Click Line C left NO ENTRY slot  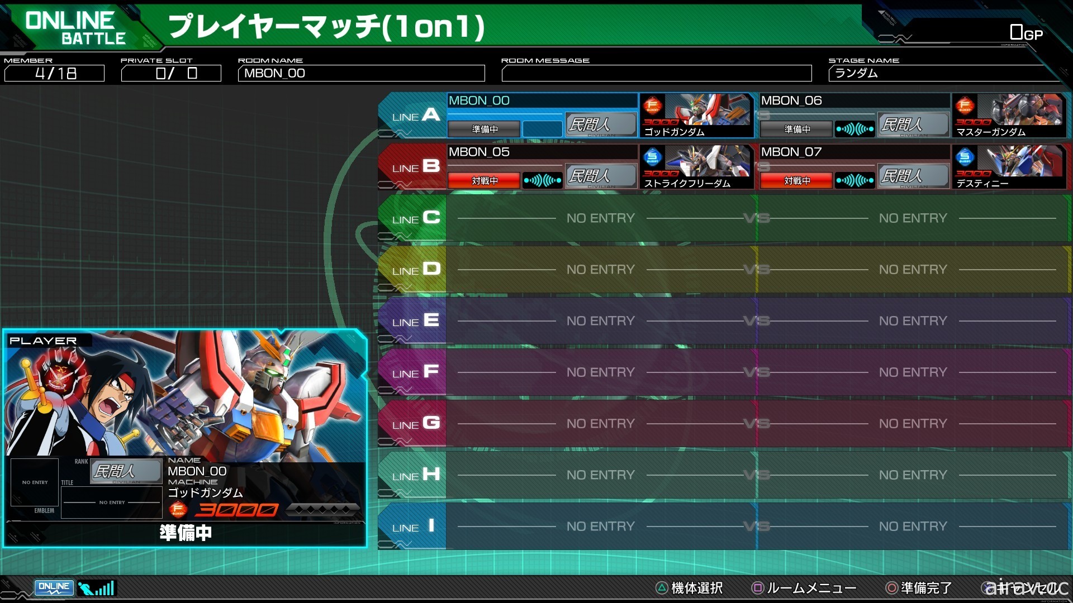[x=601, y=218]
